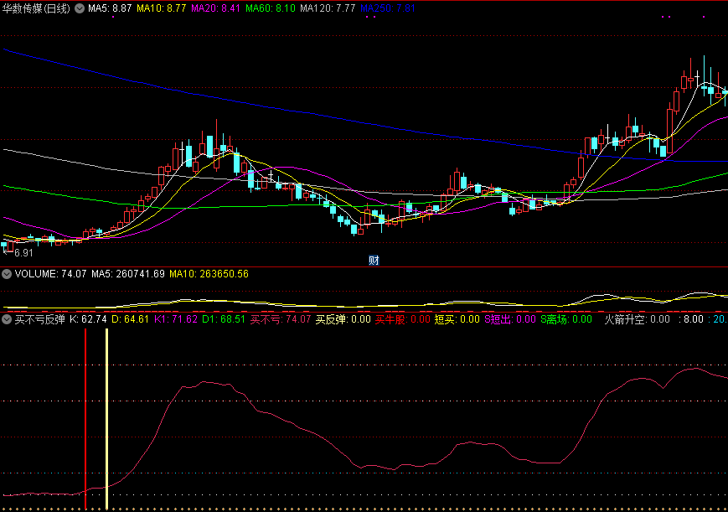The image size is (728, 512).
Task: Click the S离场: 0.00 value
Action: click(x=566, y=319)
